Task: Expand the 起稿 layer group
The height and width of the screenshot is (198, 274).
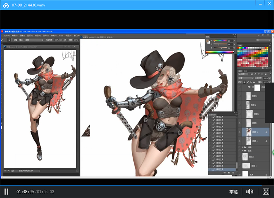Action: [x=244, y=151]
